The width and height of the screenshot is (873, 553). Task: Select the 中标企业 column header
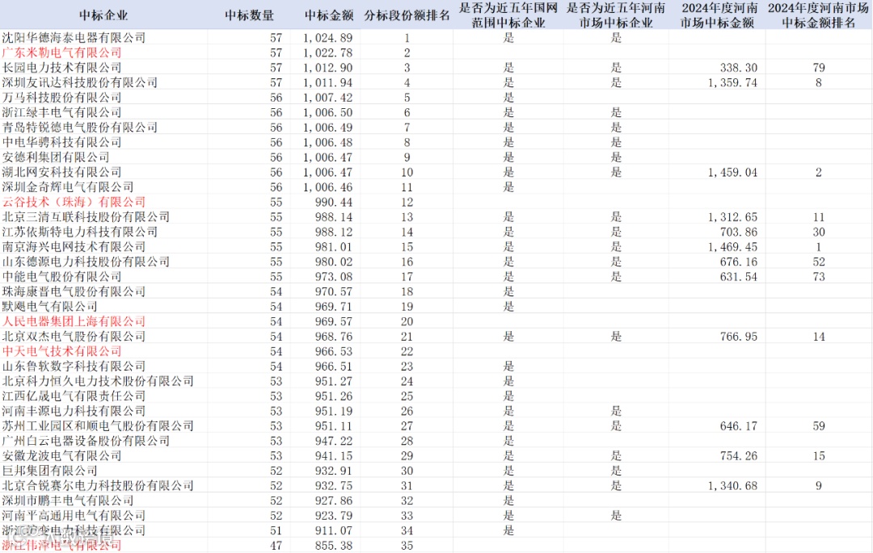[103, 15]
